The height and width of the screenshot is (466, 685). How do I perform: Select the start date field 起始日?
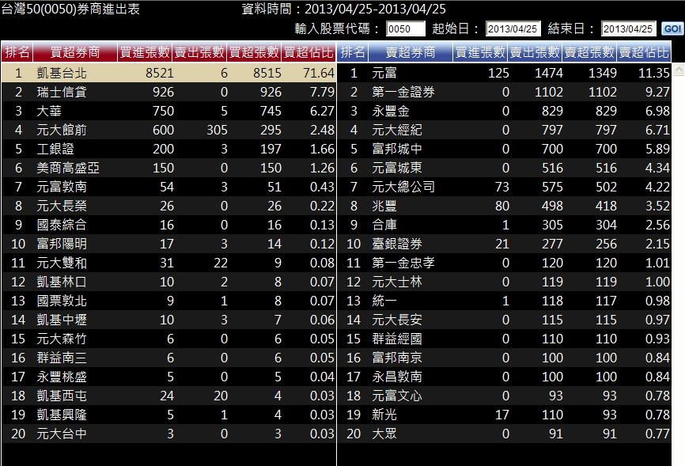[x=513, y=28]
